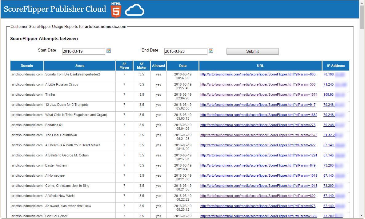
Task: Select "Ah sweet, alas! when first I saw"
Action: pyautogui.click(x=68, y=206)
